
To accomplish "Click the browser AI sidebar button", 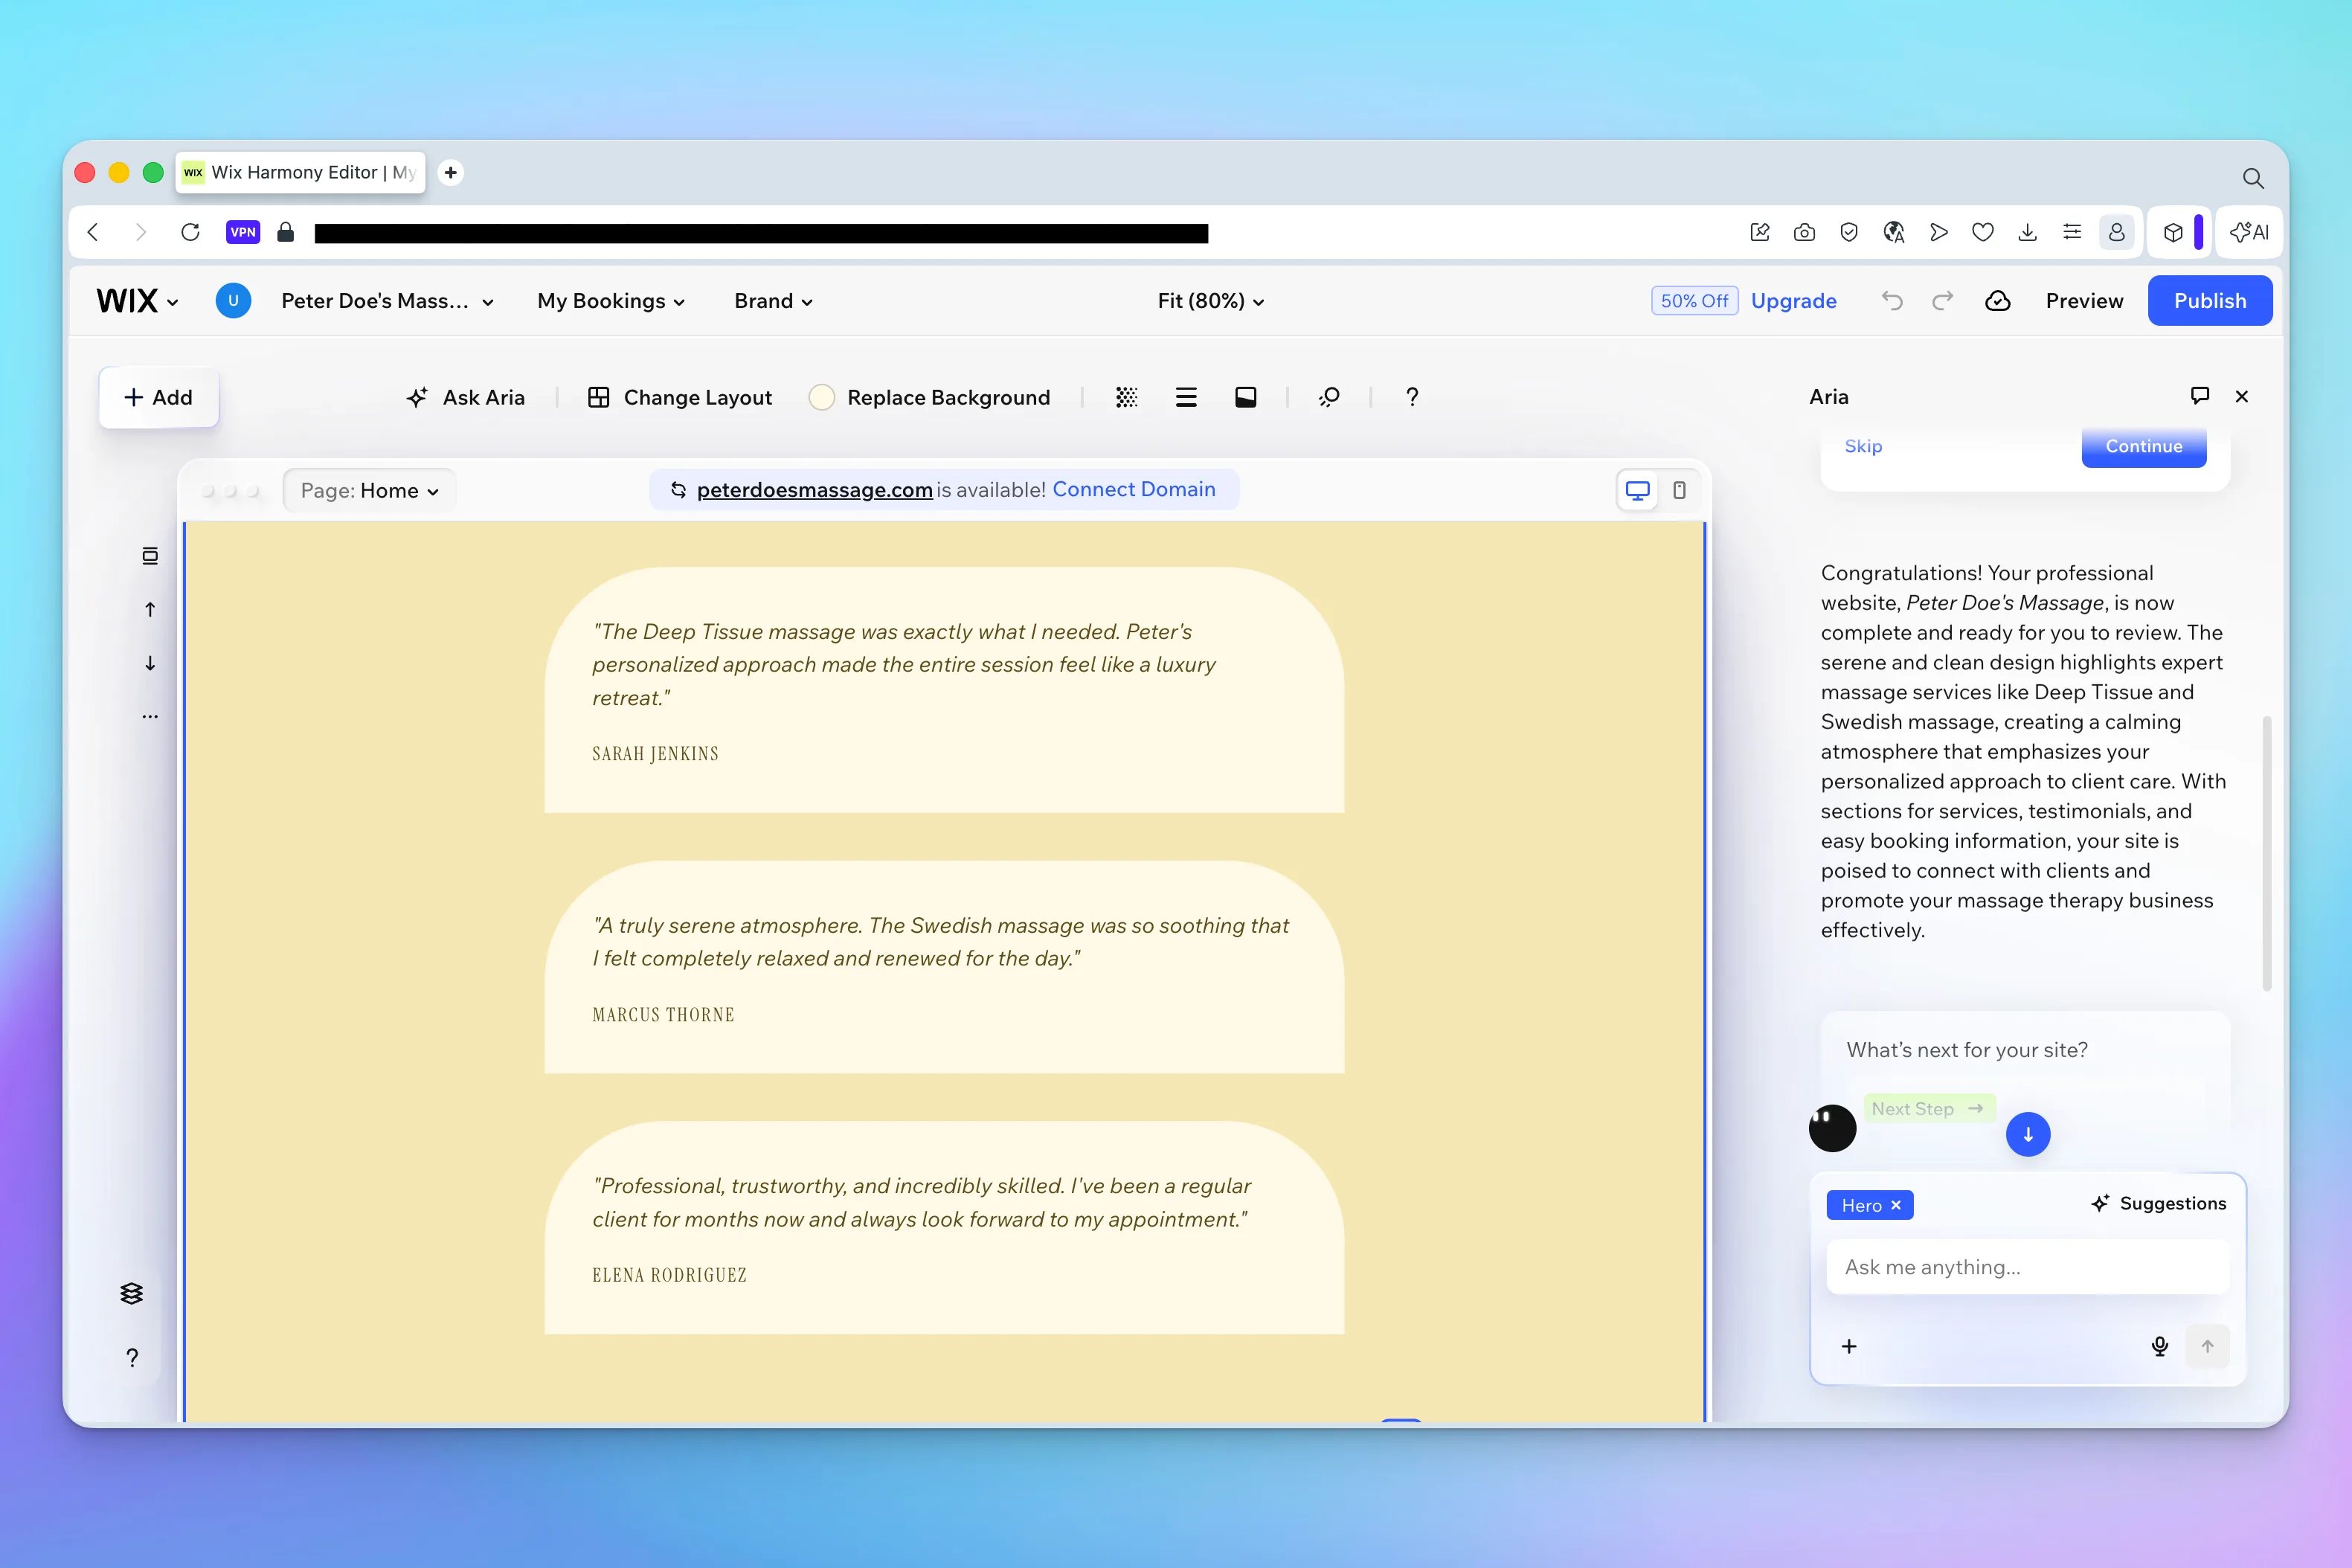I will 2249,232.
